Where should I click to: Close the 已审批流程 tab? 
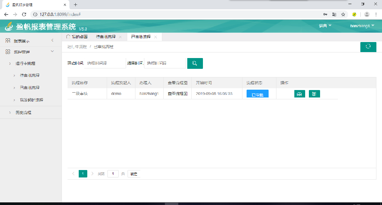(156, 37)
